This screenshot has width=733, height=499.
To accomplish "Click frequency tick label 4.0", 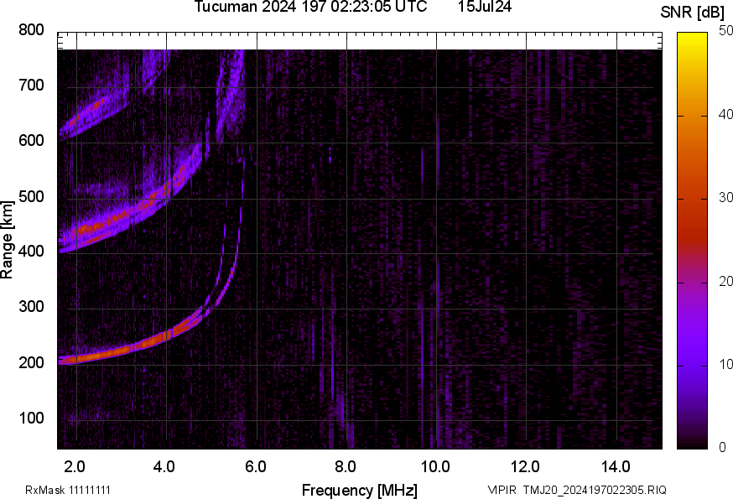I will click(x=164, y=467).
